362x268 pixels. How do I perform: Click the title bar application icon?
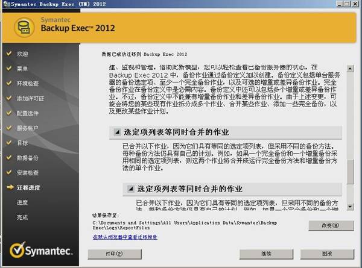(x=5, y=5)
